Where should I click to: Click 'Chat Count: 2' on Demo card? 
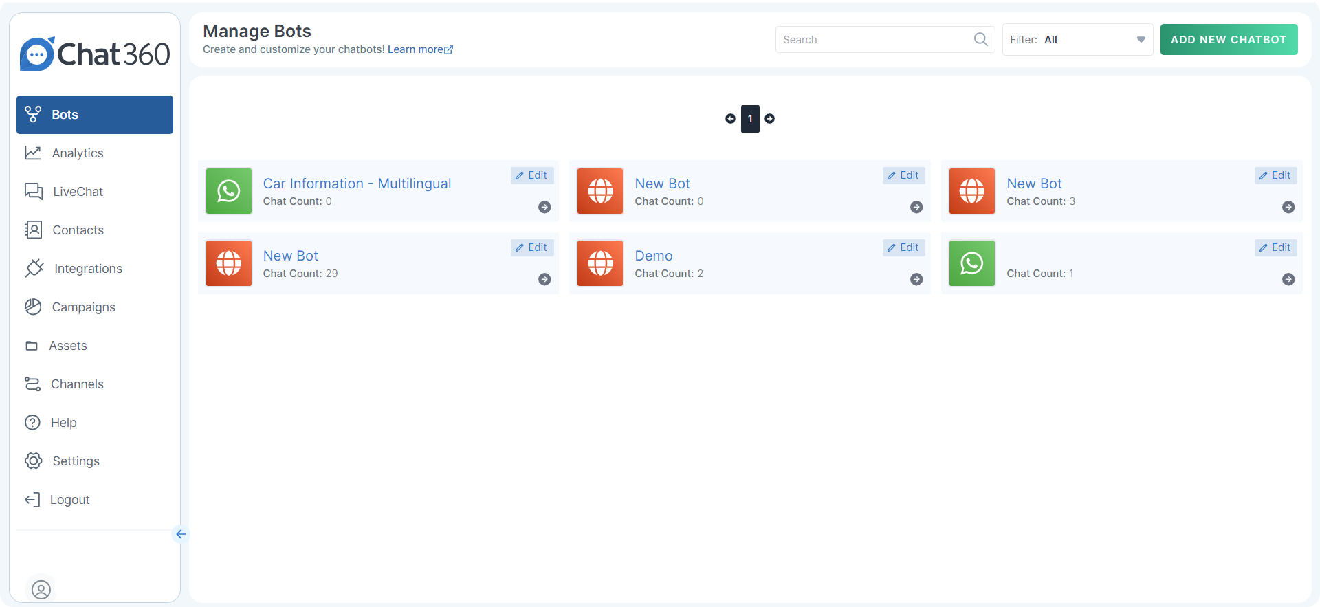click(x=669, y=274)
